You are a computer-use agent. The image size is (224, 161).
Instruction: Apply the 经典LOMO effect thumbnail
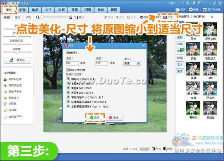(x=210, y=29)
